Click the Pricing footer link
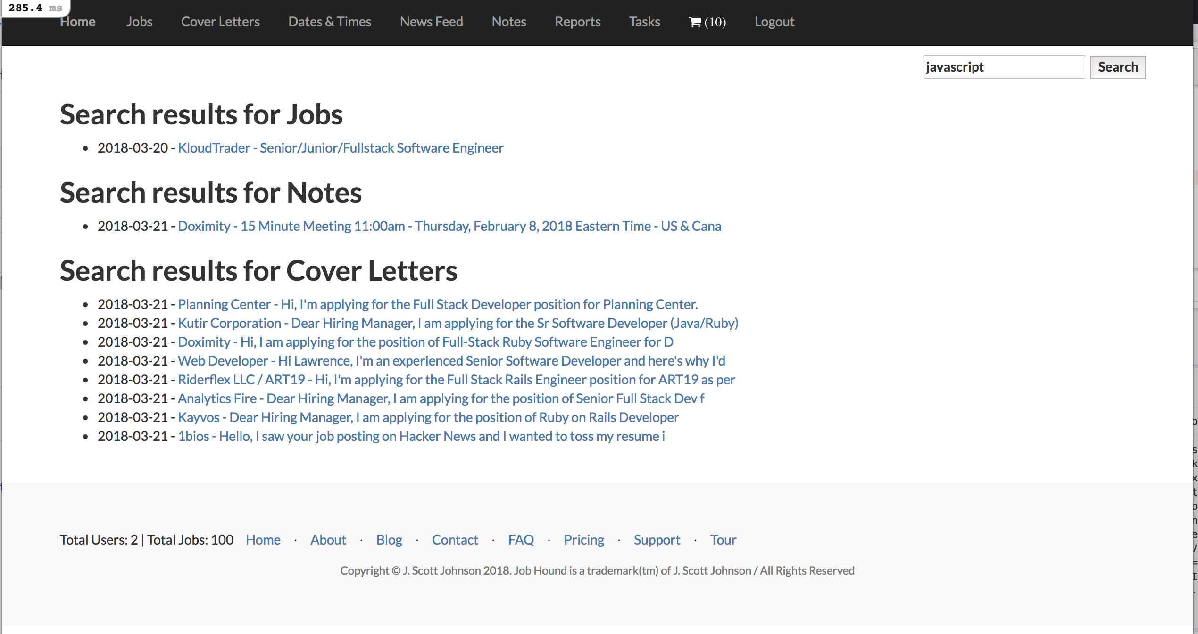The image size is (1198, 634). click(x=583, y=540)
